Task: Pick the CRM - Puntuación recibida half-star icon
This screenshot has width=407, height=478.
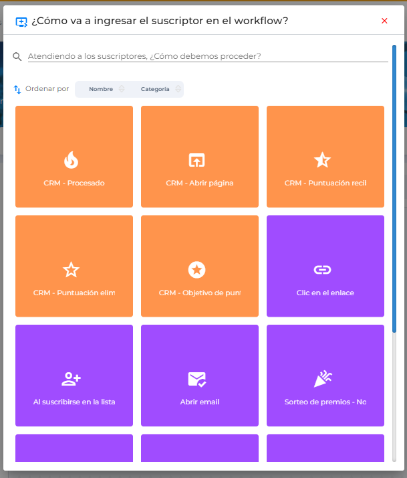Action: (322, 160)
